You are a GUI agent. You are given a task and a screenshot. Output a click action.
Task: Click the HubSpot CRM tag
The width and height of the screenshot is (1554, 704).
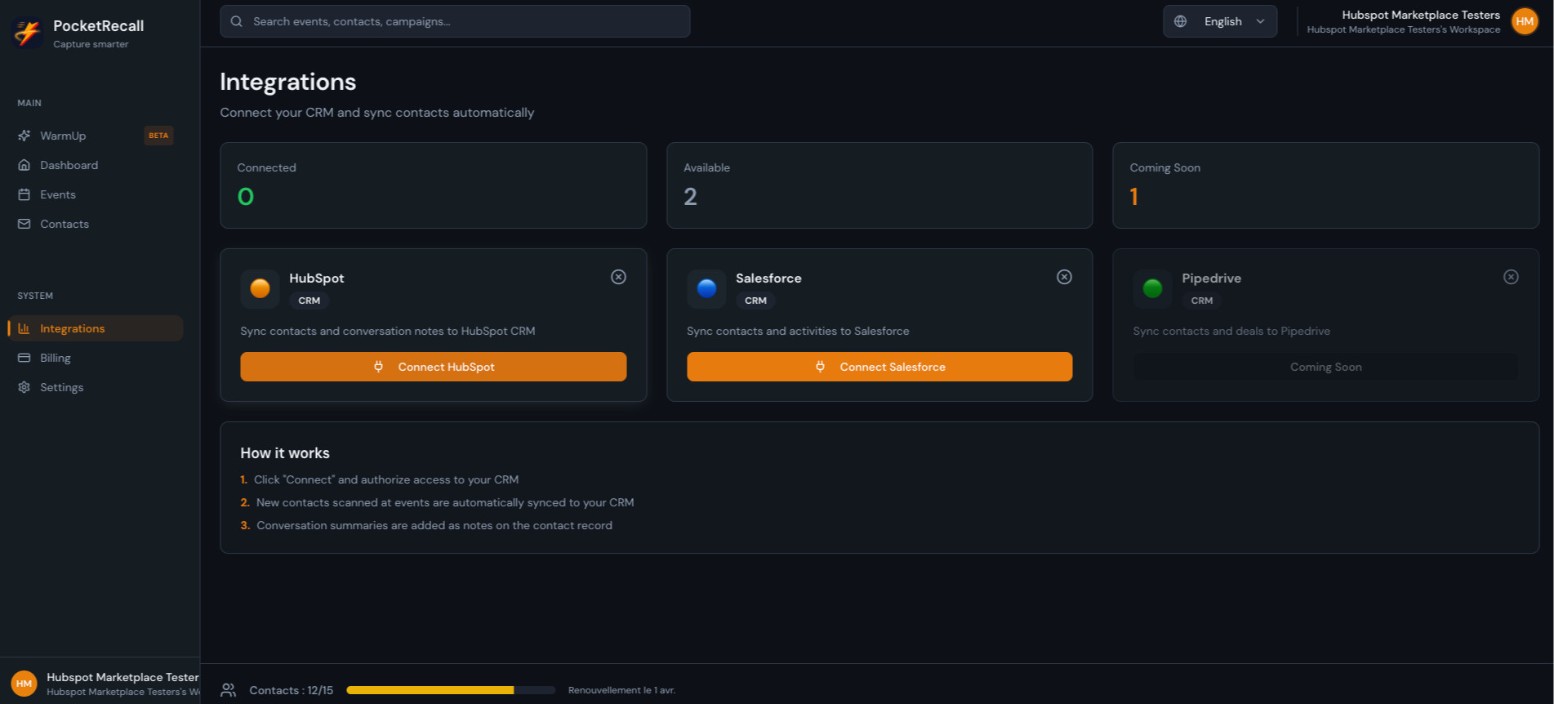(309, 301)
